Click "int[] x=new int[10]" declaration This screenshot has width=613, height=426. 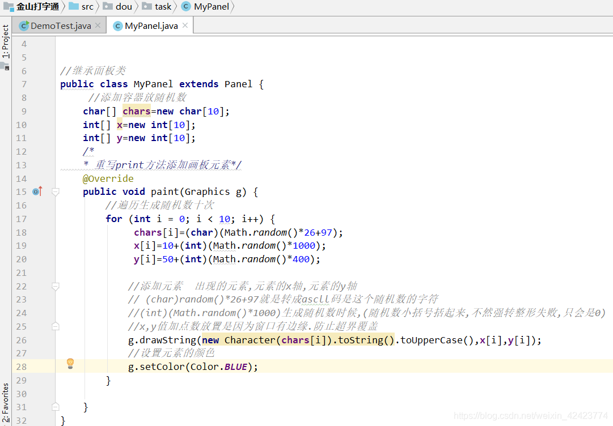coord(139,125)
